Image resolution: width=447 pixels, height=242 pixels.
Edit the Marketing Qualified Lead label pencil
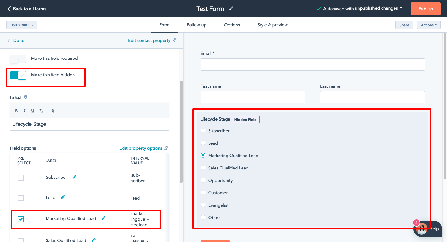click(103, 218)
